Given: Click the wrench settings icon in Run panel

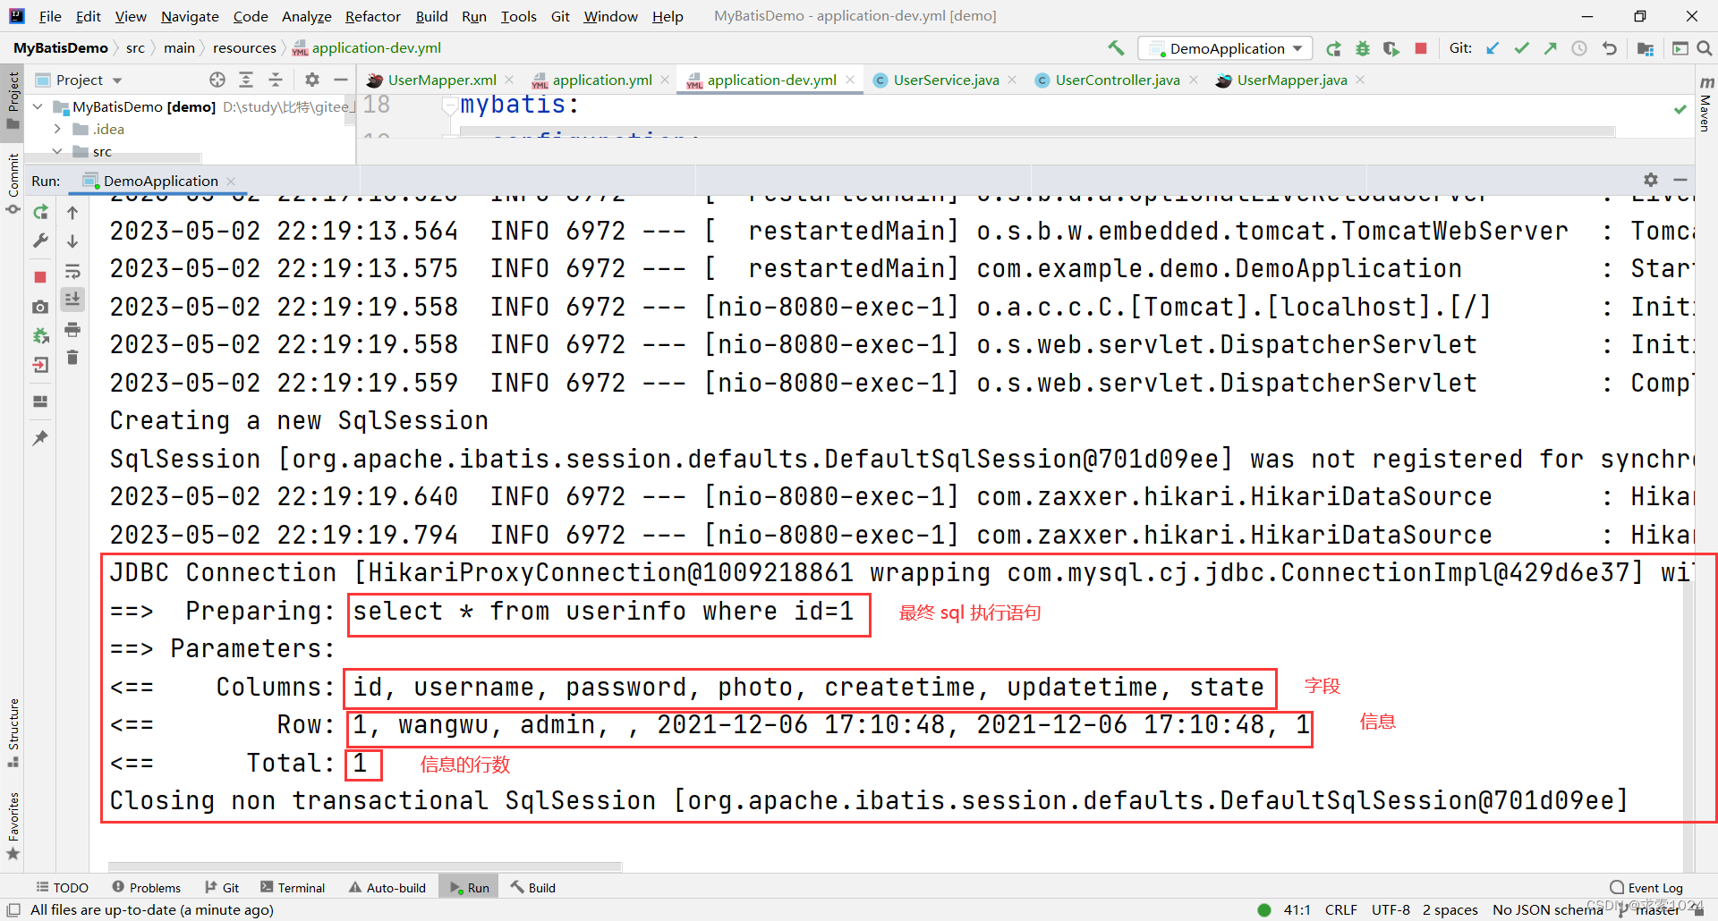Looking at the screenshot, I should [x=40, y=241].
